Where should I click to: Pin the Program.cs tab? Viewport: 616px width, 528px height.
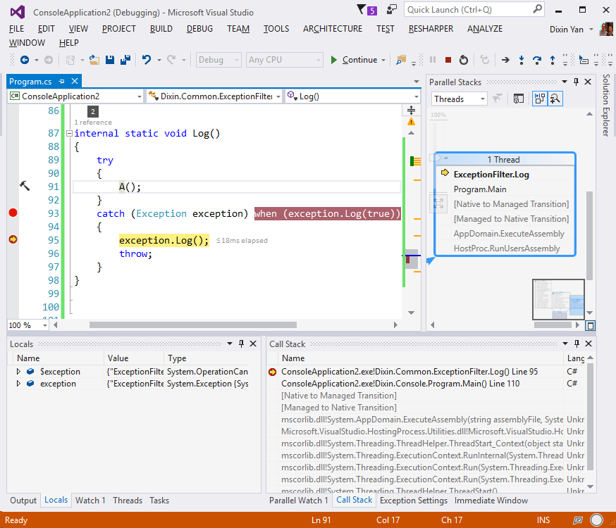coord(62,81)
